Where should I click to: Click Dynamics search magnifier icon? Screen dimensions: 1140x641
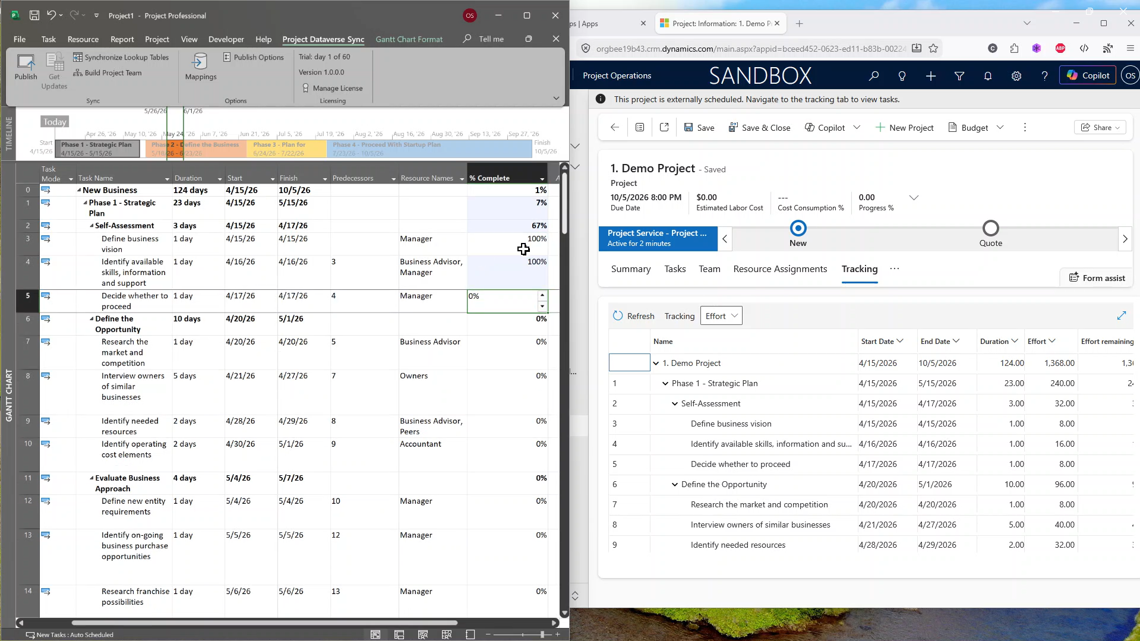[x=873, y=75]
